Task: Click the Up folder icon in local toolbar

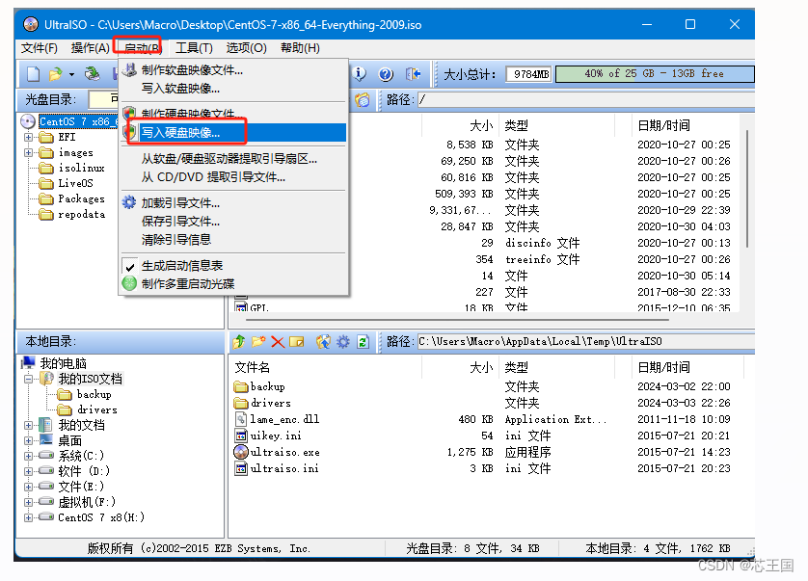Action: tap(239, 341)
